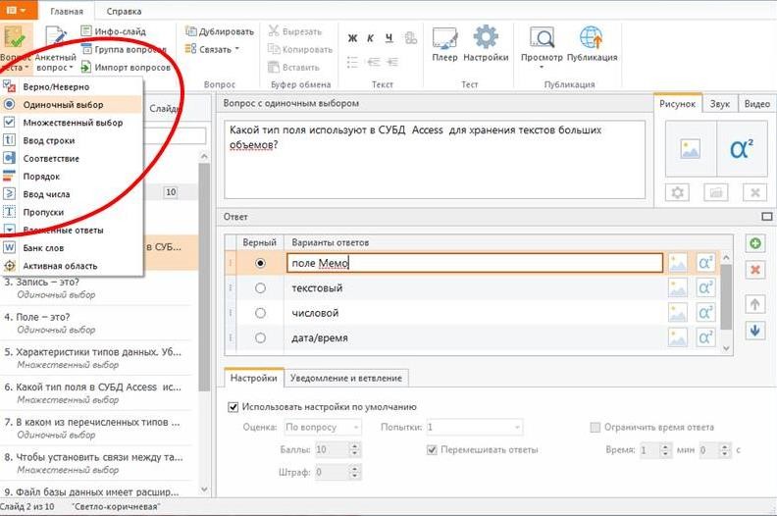
Task: Open picture settings gear below the thumbnail
Action: [677, 192]
